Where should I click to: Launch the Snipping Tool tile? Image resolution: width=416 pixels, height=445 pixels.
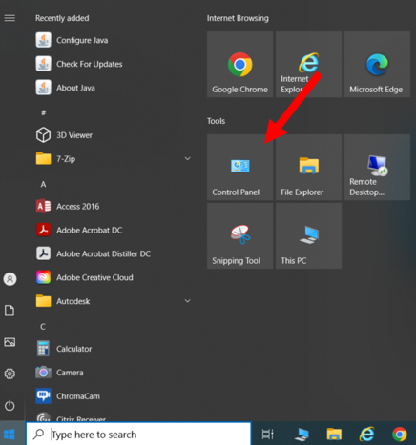point(239,236)
